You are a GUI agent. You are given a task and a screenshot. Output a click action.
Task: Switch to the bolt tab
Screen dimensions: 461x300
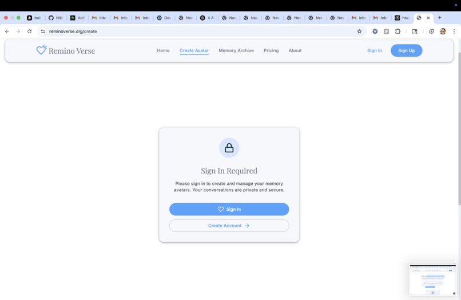34,18
